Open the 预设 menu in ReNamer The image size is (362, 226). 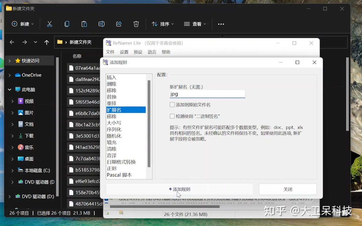tap(138, 52)
